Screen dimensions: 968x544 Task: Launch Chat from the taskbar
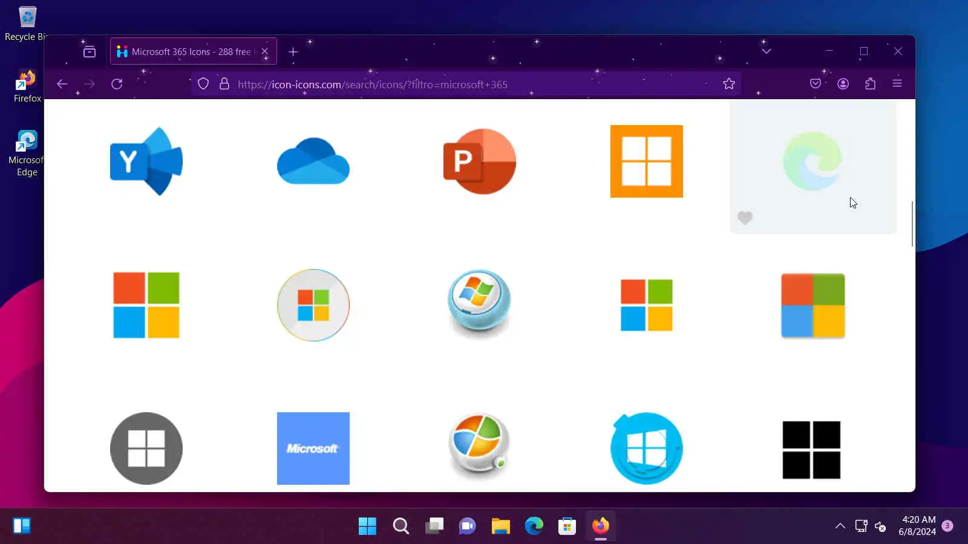tap(467, 526)
